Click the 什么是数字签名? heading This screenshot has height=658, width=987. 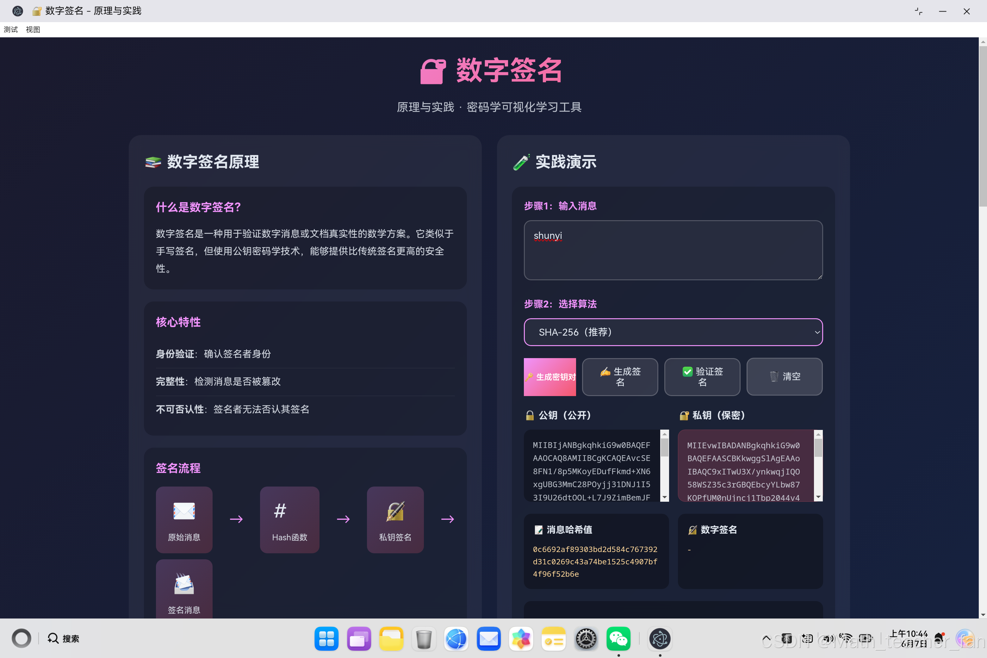tap(198, 207)
